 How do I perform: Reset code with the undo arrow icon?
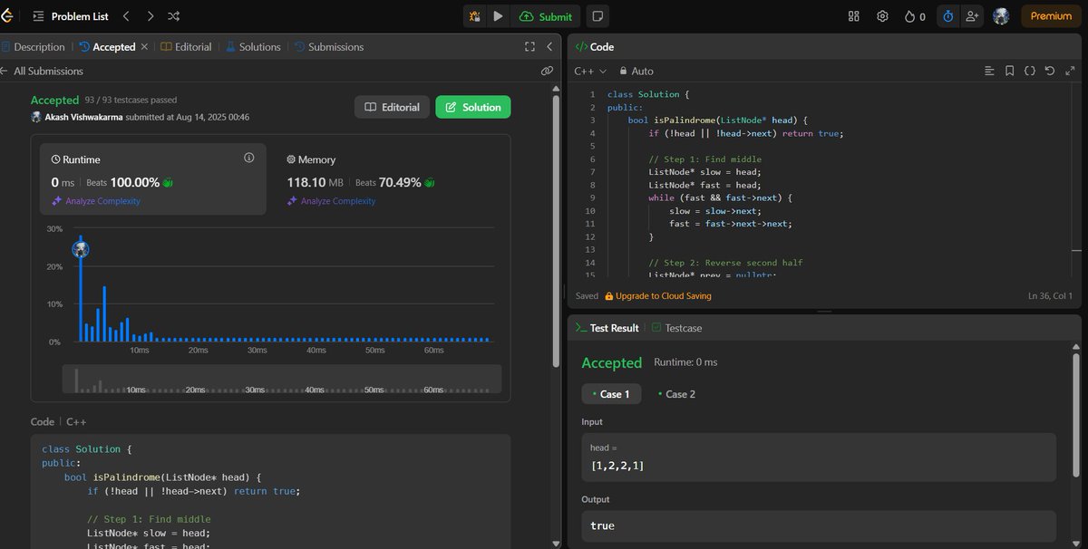(1050, 71)
